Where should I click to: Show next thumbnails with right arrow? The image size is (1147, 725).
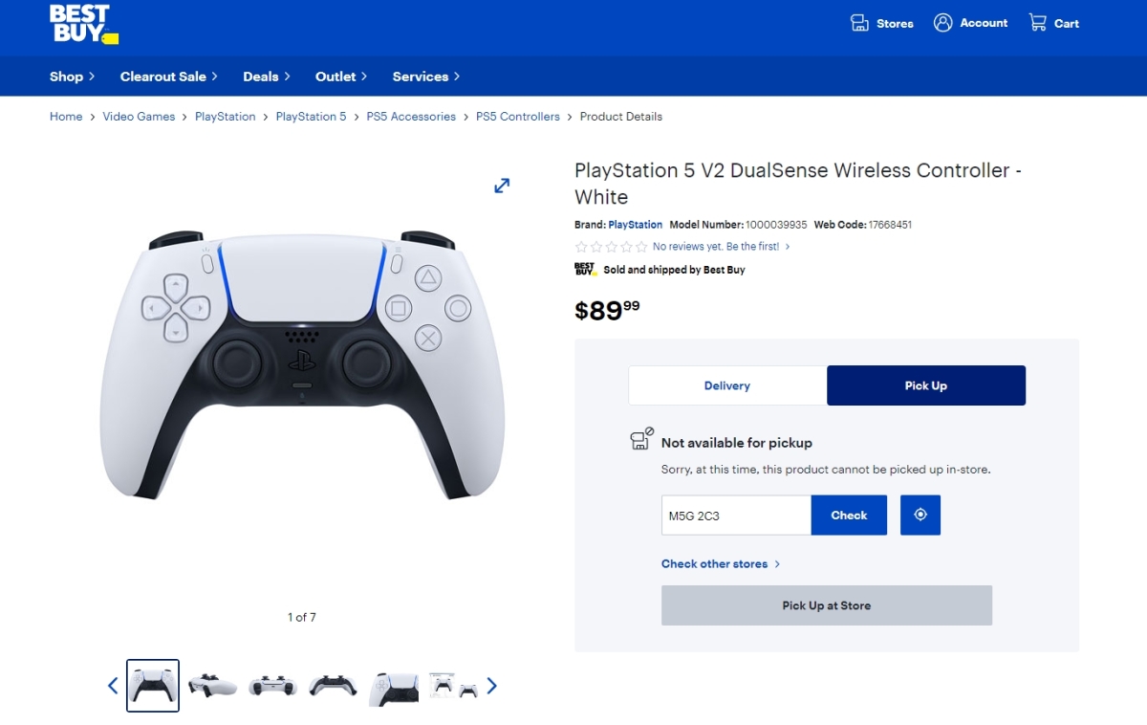(492, 685)
